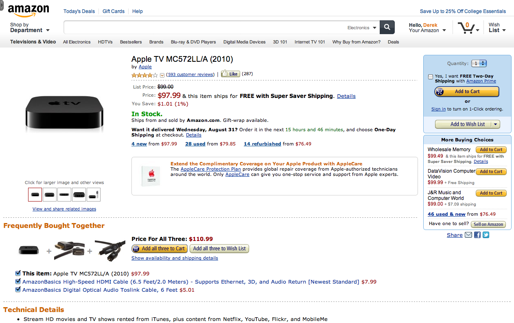
Task: Open the 593 customer reviews link
Action: point(190,74)
